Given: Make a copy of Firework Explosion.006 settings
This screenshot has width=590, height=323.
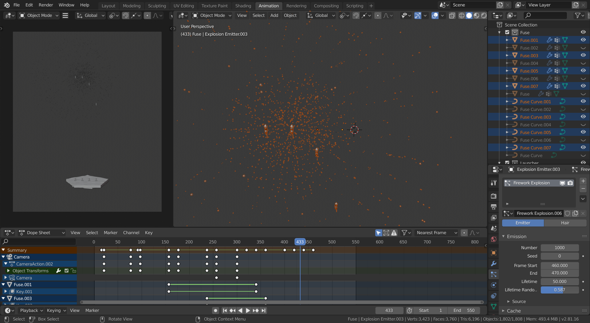Looking at the screenshot, I should (575, 213).
